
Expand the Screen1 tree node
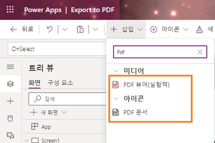27,141
